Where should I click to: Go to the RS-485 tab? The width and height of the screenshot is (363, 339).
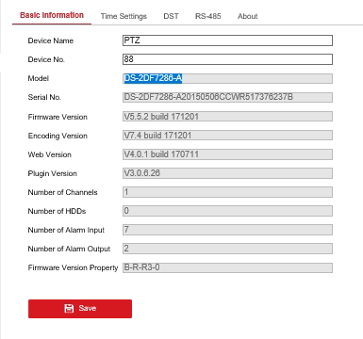[208, 16]
